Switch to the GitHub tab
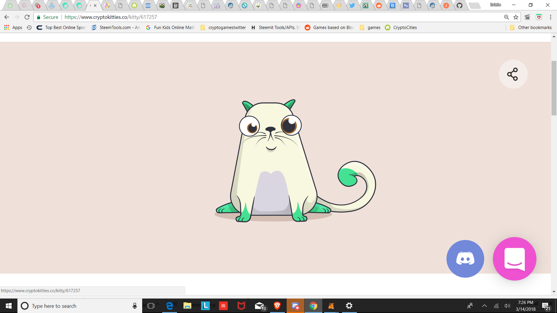Screen dimensions: 557x313 tap(459, 5)
